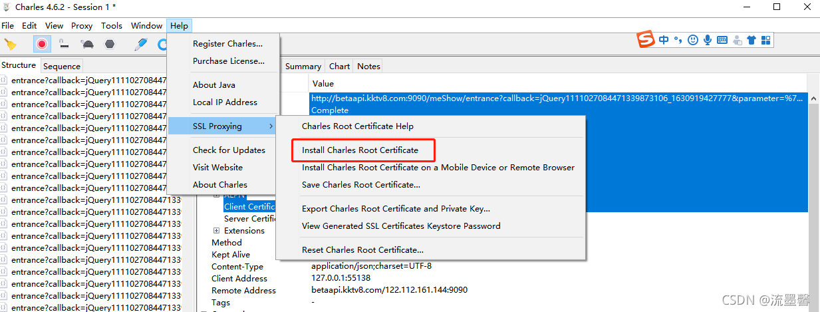Open Sogou skin shirt icon

[x=752, y=41]
